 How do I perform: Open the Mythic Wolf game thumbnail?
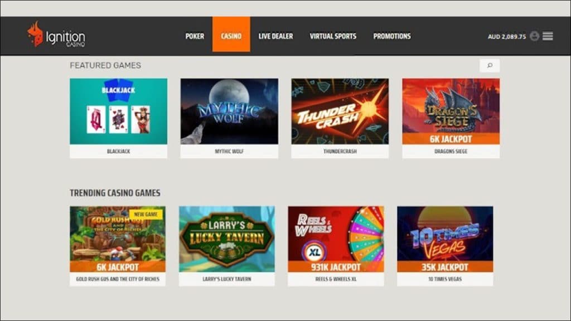(229, 111)
